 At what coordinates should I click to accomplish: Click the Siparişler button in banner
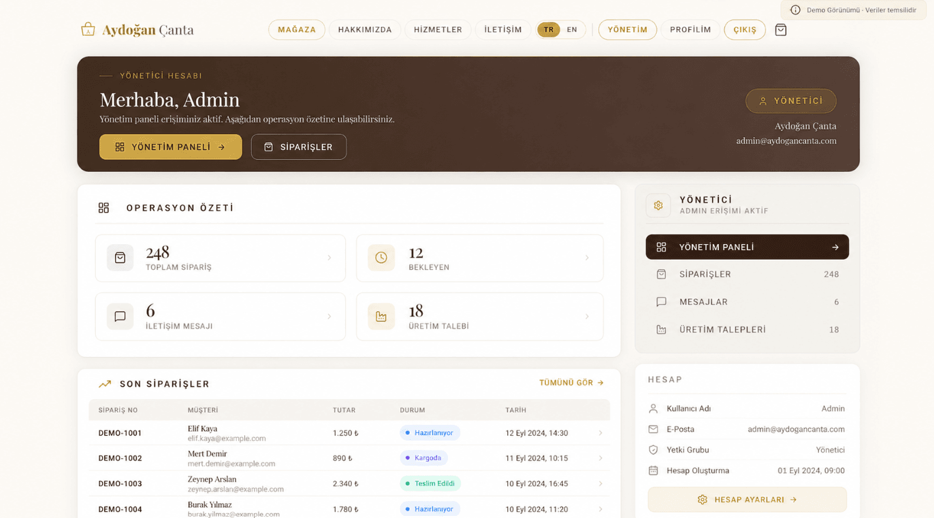299,147
